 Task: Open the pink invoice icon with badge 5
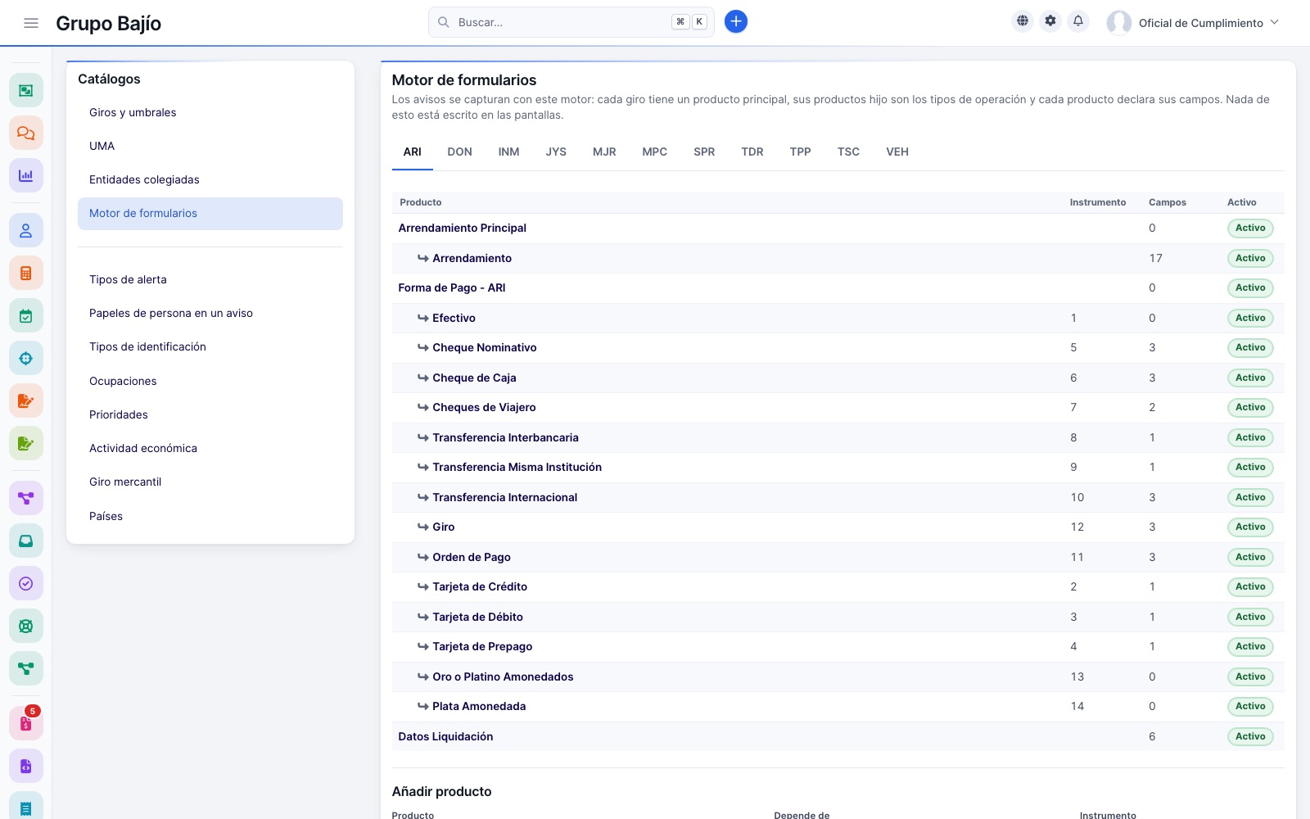click(x=26, y=723)
